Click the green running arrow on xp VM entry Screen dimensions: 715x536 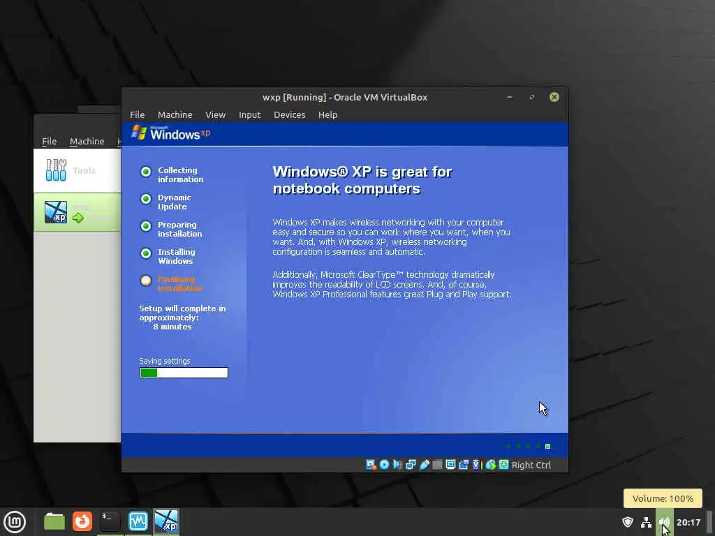[78, 218]
